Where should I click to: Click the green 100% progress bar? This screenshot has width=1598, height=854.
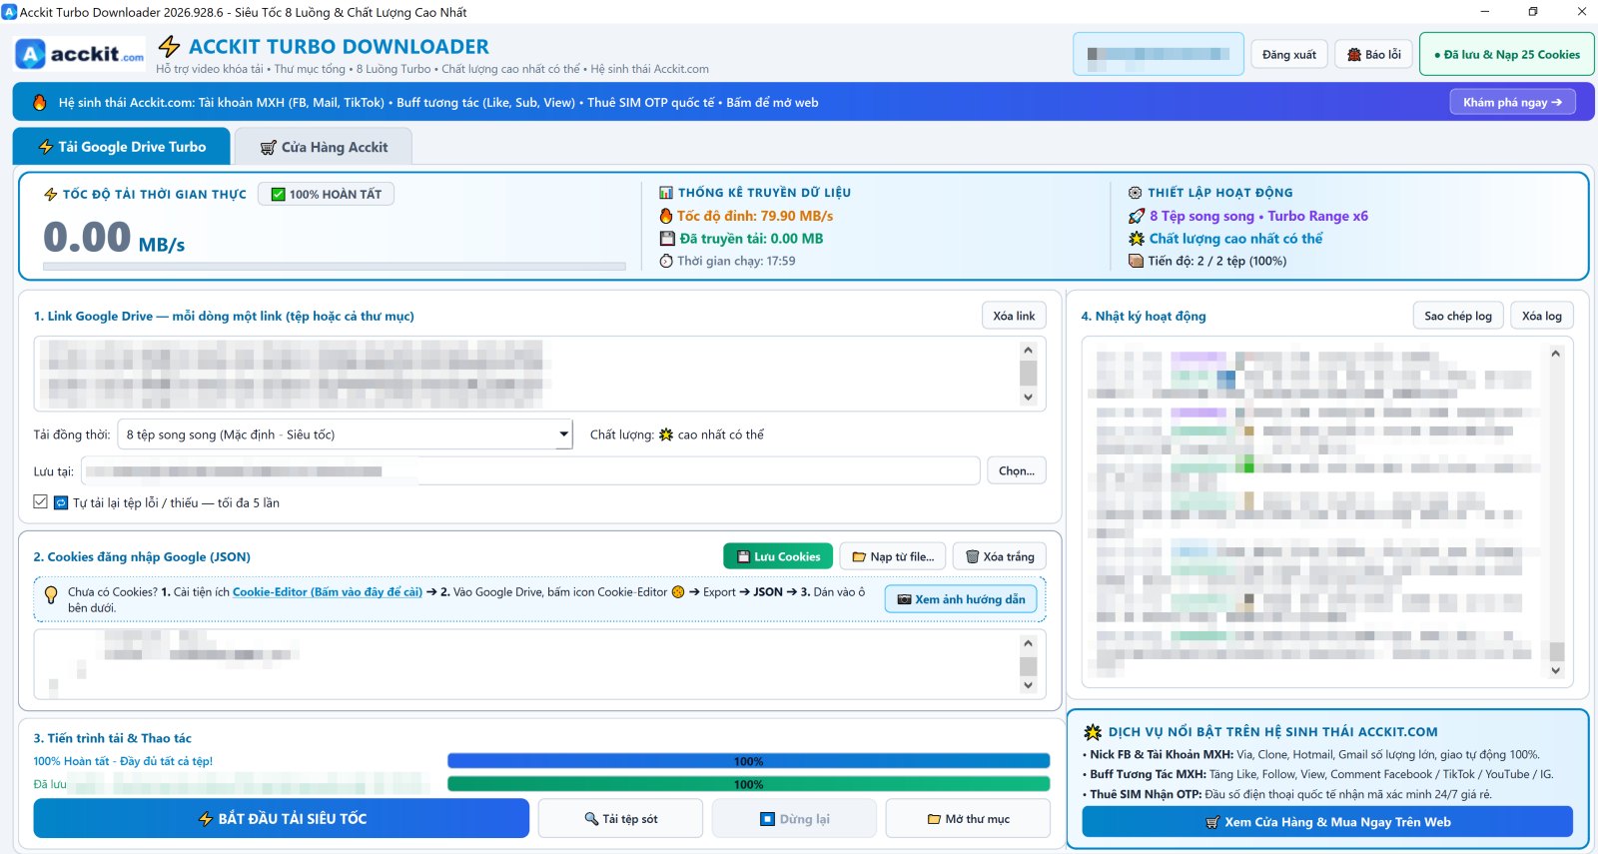(x=748, y=784)
